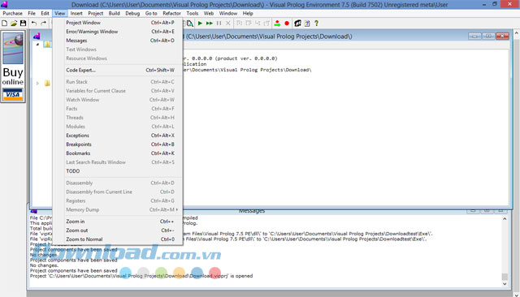Screen dimensions: 520x297
Task: Click the project window title bar icon
Action: point(37,36)
